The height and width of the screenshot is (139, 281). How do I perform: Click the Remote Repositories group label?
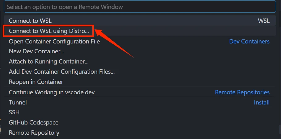click(242, 92)
